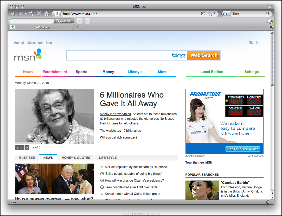Screen dimensions: 282x216
Task: Go to next slide in slideshow
Action: (x=27, y=148)
